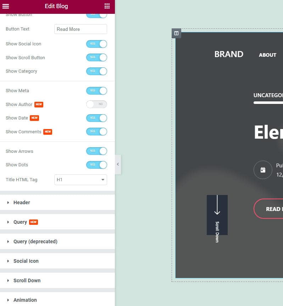Toggle the Show Category switch
The width and height of the screenshot is (283, 306).
pos(96,71)
